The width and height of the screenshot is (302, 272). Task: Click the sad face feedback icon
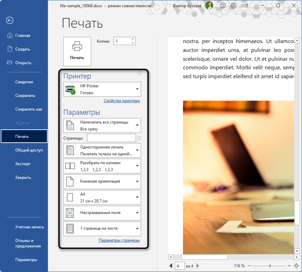(234, 5)
